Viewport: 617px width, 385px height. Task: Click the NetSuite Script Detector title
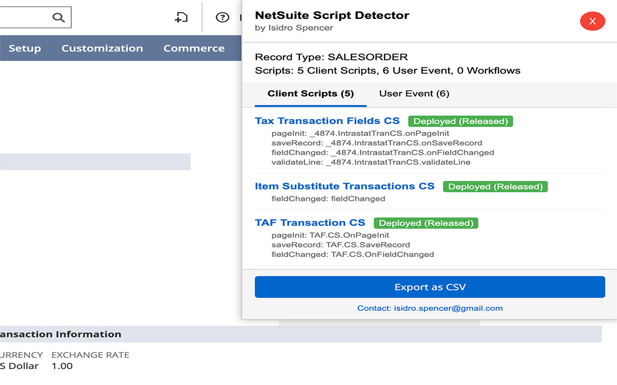point(332,15)
